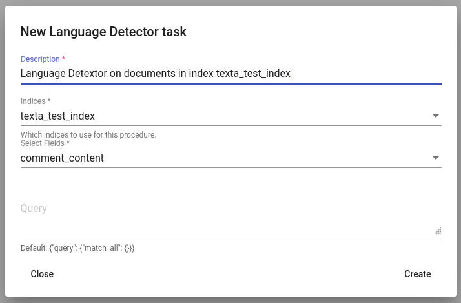Click the Default match_all query hint
The image size is (461, 303).
[77, 248]
